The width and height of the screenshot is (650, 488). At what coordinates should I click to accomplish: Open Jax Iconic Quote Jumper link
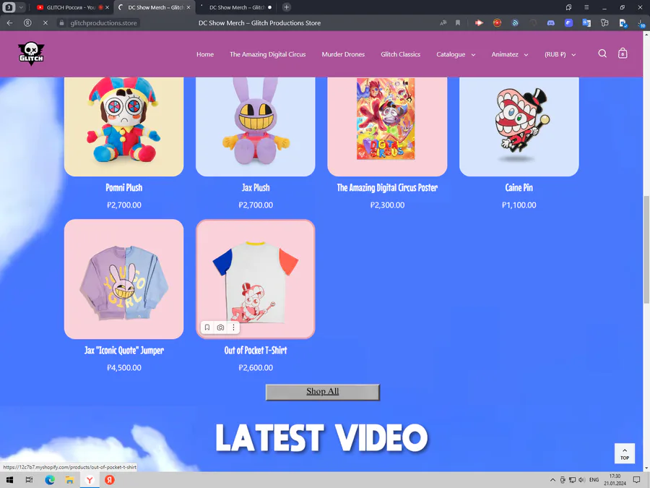124,350
